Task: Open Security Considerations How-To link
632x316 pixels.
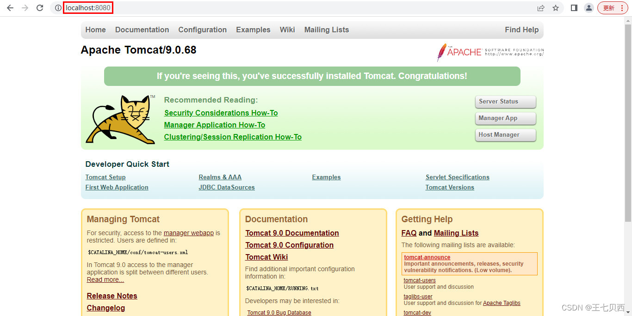Action: 221,113
